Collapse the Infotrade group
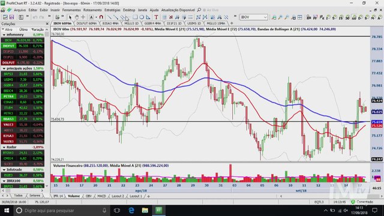Screen dimensions: 384x216 4,169
